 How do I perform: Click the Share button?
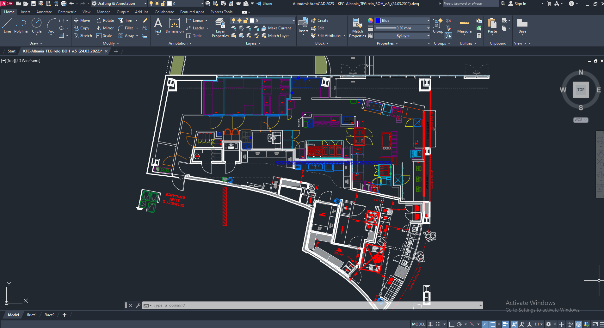coord(264,3)
